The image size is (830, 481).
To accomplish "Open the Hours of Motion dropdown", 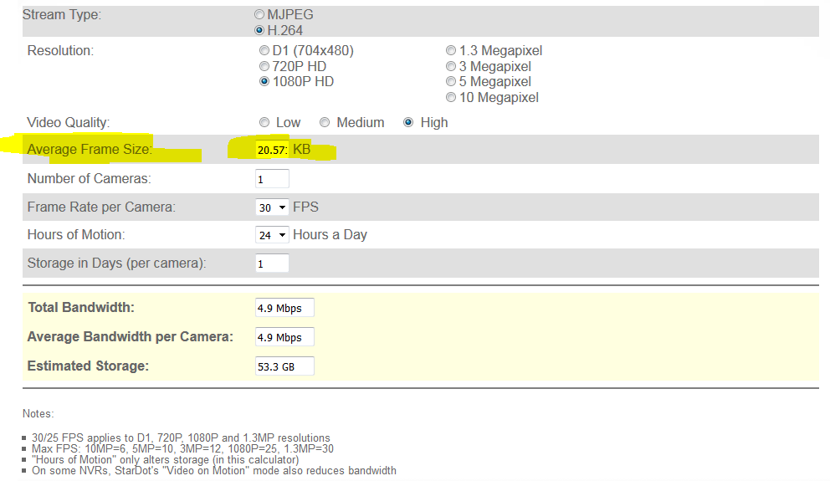I will [272, 235].
